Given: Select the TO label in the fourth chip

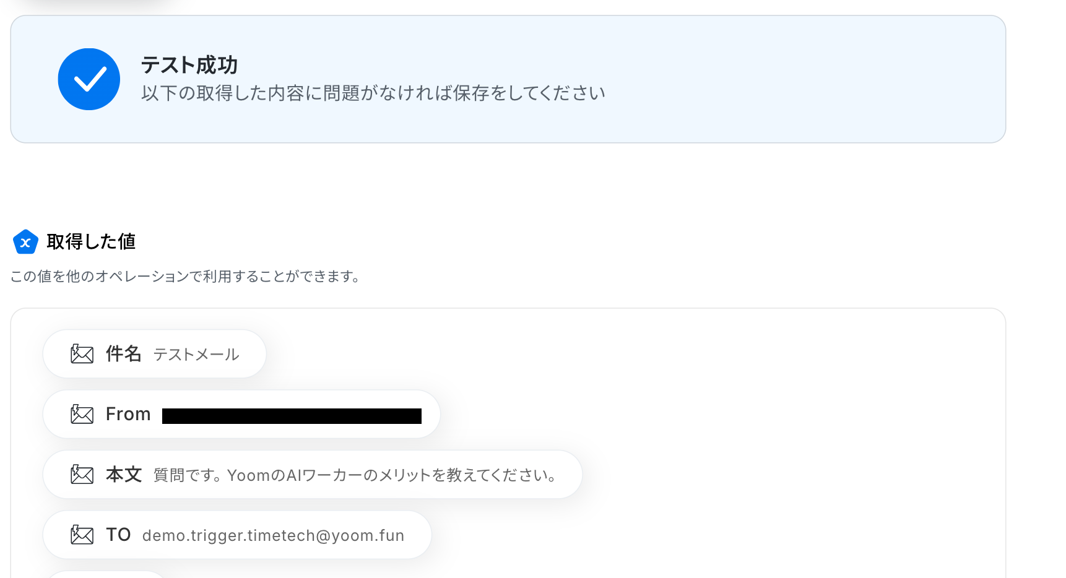Looking at the screenshot, I should [118, 535].
